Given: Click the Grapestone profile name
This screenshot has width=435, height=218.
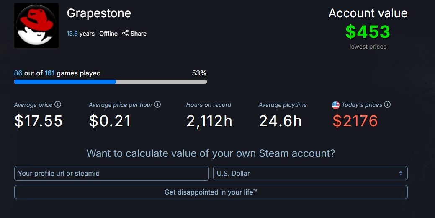Looking at the screenshot, I should [x=99, y=13].
